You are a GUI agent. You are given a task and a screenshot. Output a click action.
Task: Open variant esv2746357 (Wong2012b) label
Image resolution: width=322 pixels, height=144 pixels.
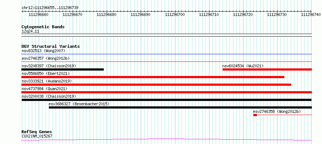[x=46, y=58]
